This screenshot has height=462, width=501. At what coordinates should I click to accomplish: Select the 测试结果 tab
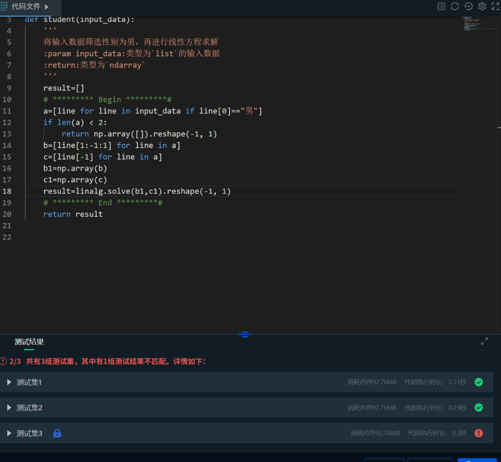click(29, 342)
